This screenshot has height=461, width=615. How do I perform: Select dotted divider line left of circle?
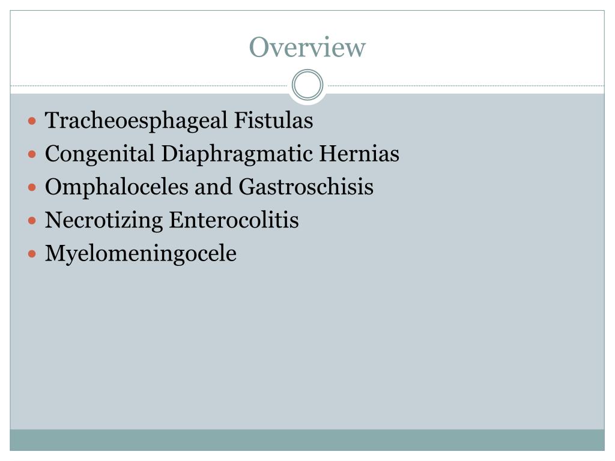(x=149, y=85)
